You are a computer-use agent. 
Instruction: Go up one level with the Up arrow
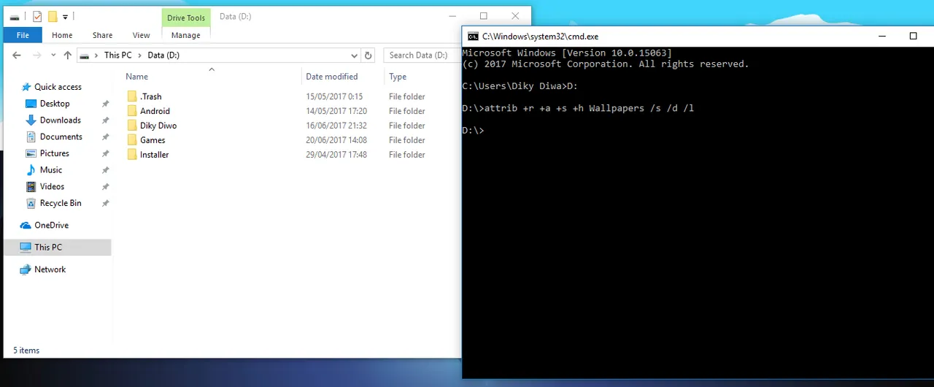click(68, 55)
